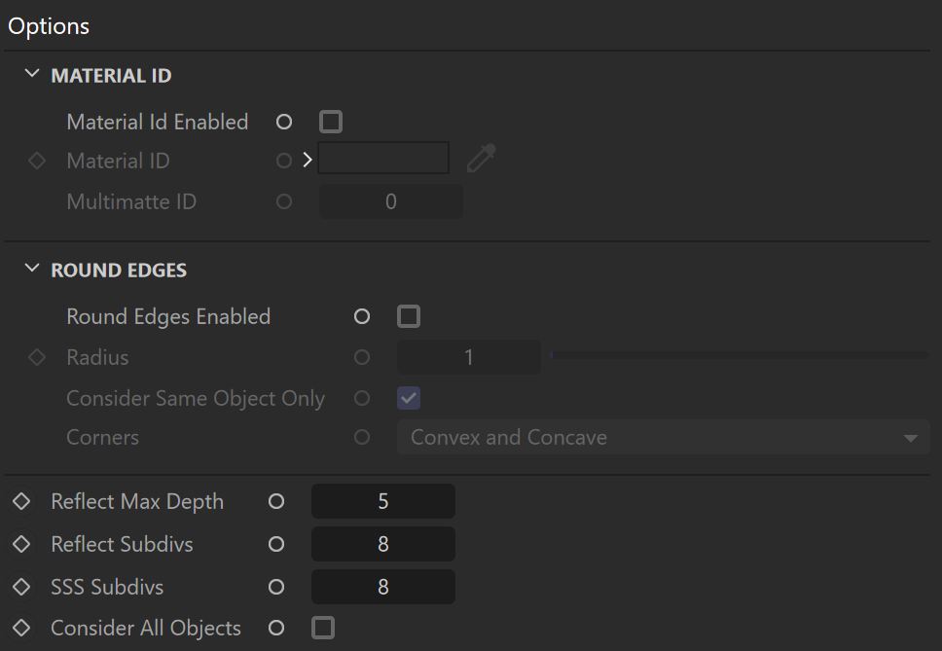Click the animation circle next to Reflect Max Depth
Viewport: 942px width, 651px height.
(x=276, y=501)
